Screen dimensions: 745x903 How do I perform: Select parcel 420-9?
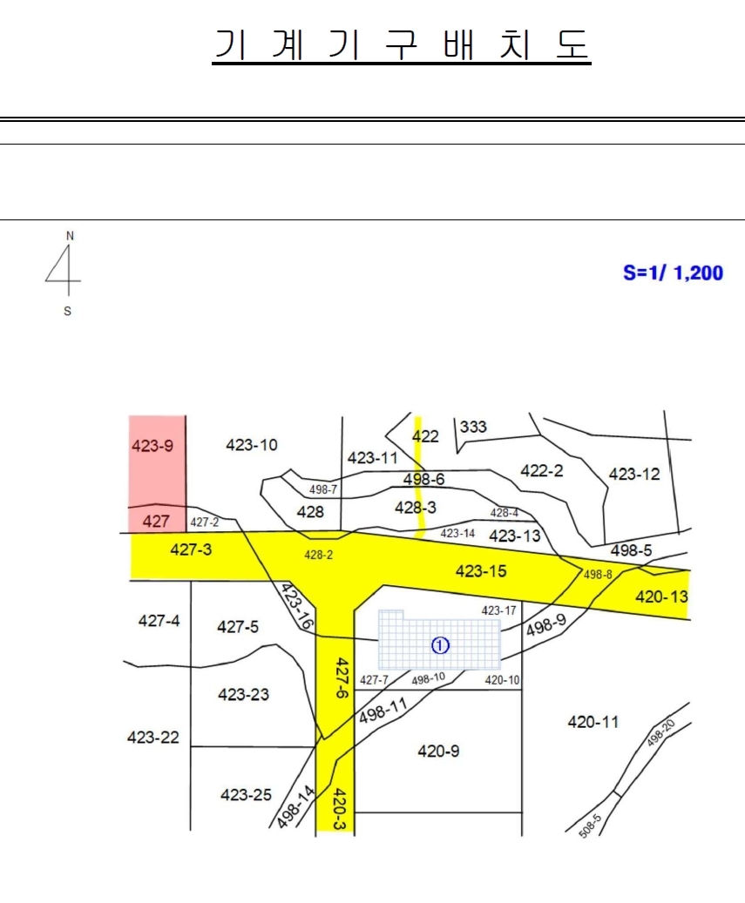coord(438,751)
